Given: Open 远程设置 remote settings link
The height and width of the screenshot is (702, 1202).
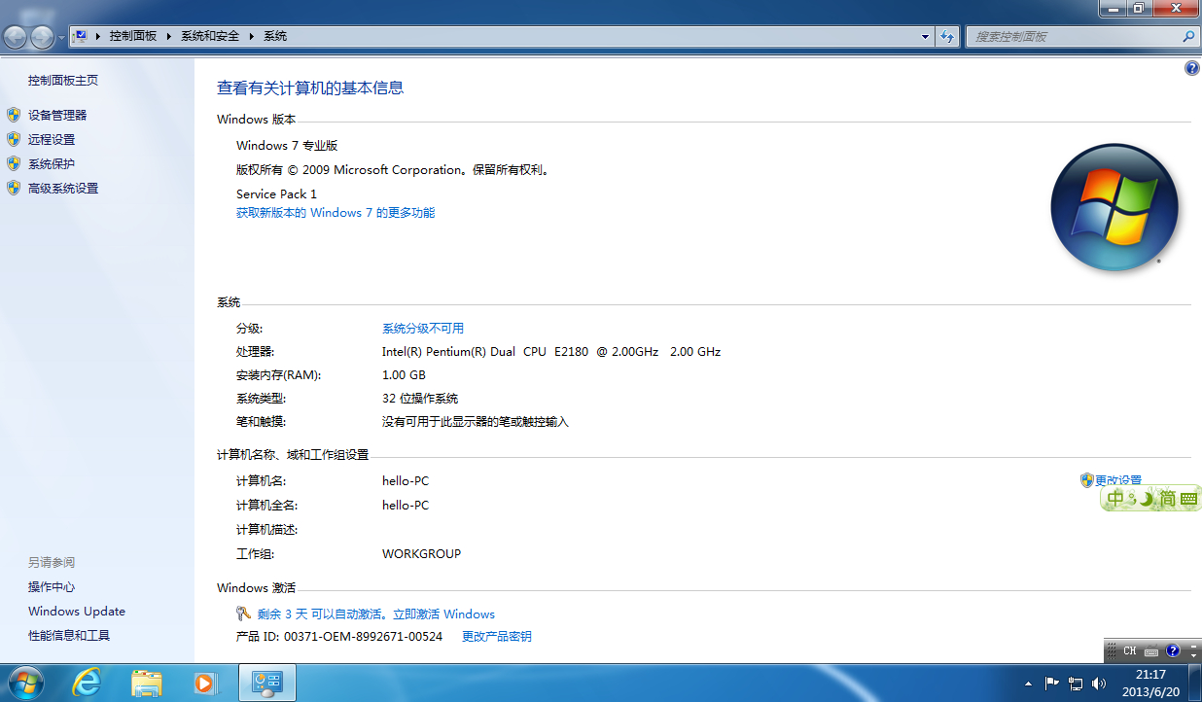Looking at the screenshot, I should (x=52, y=139).
